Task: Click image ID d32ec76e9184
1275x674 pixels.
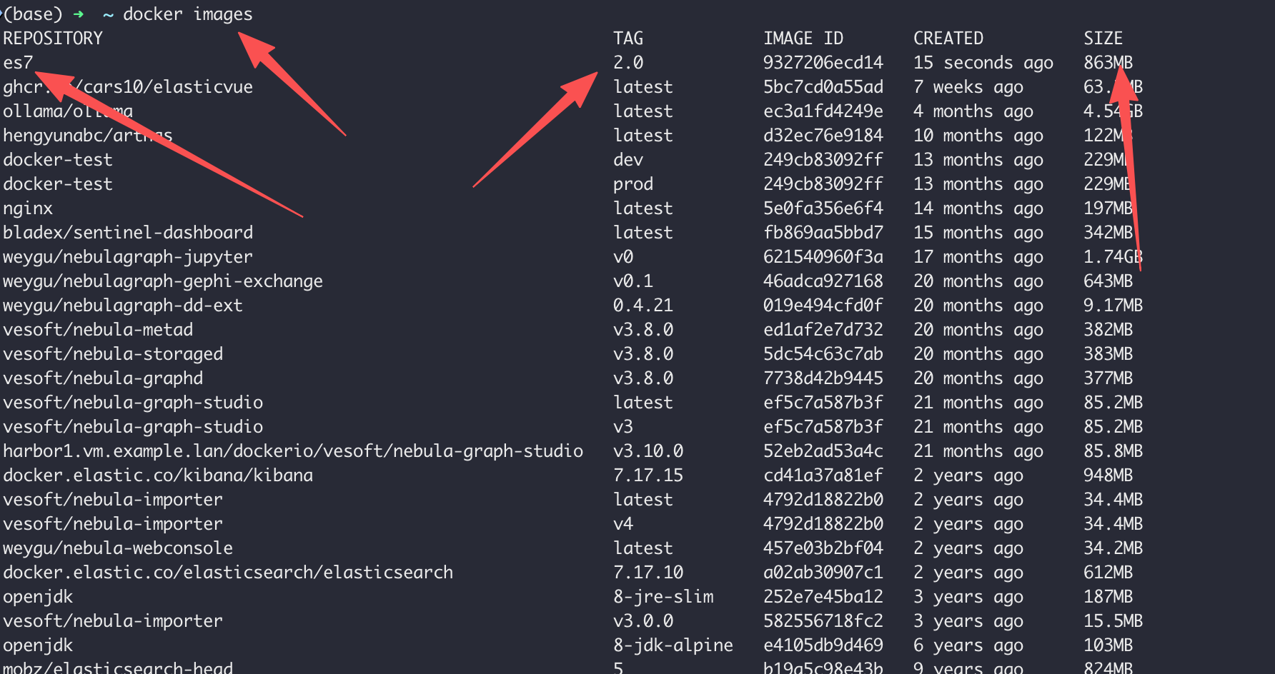Action: pyautogui.click(x=823, y=136)
